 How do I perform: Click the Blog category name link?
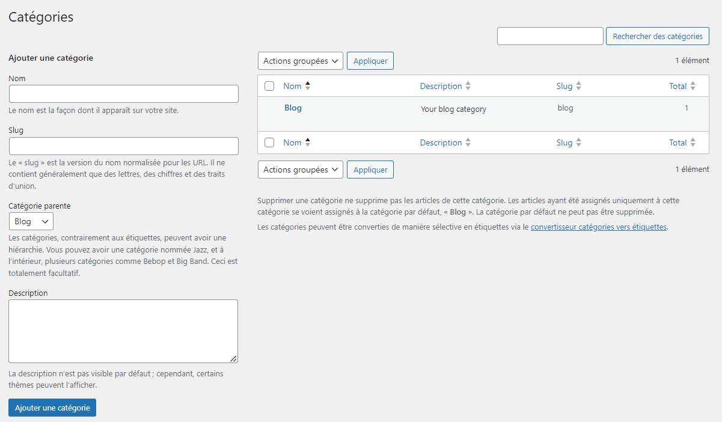coord(293,108)
